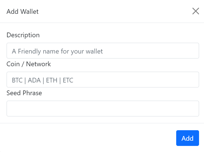204x152 pixels.
Task: Click the Coin / Network label
Action: coord(29,64)
